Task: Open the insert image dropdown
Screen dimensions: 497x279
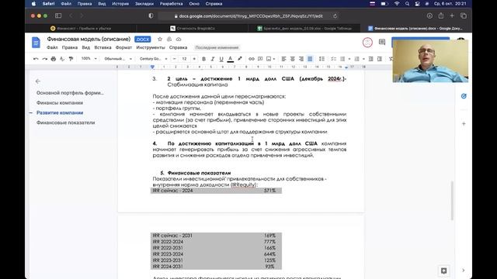Action: pyautogui.click(x=270, y=59)
